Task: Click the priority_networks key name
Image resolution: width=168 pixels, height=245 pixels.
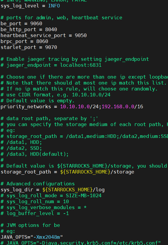Action: (26, 107)
